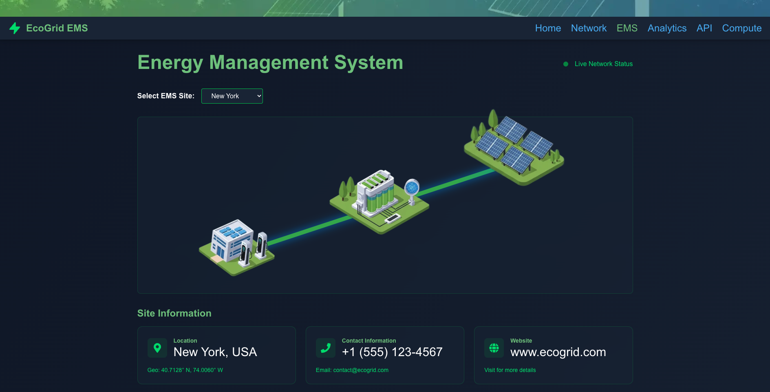This screenshot has height=392, width=770.
Task: Click the phone icon in Contact Information
Action: click(326, 348)
